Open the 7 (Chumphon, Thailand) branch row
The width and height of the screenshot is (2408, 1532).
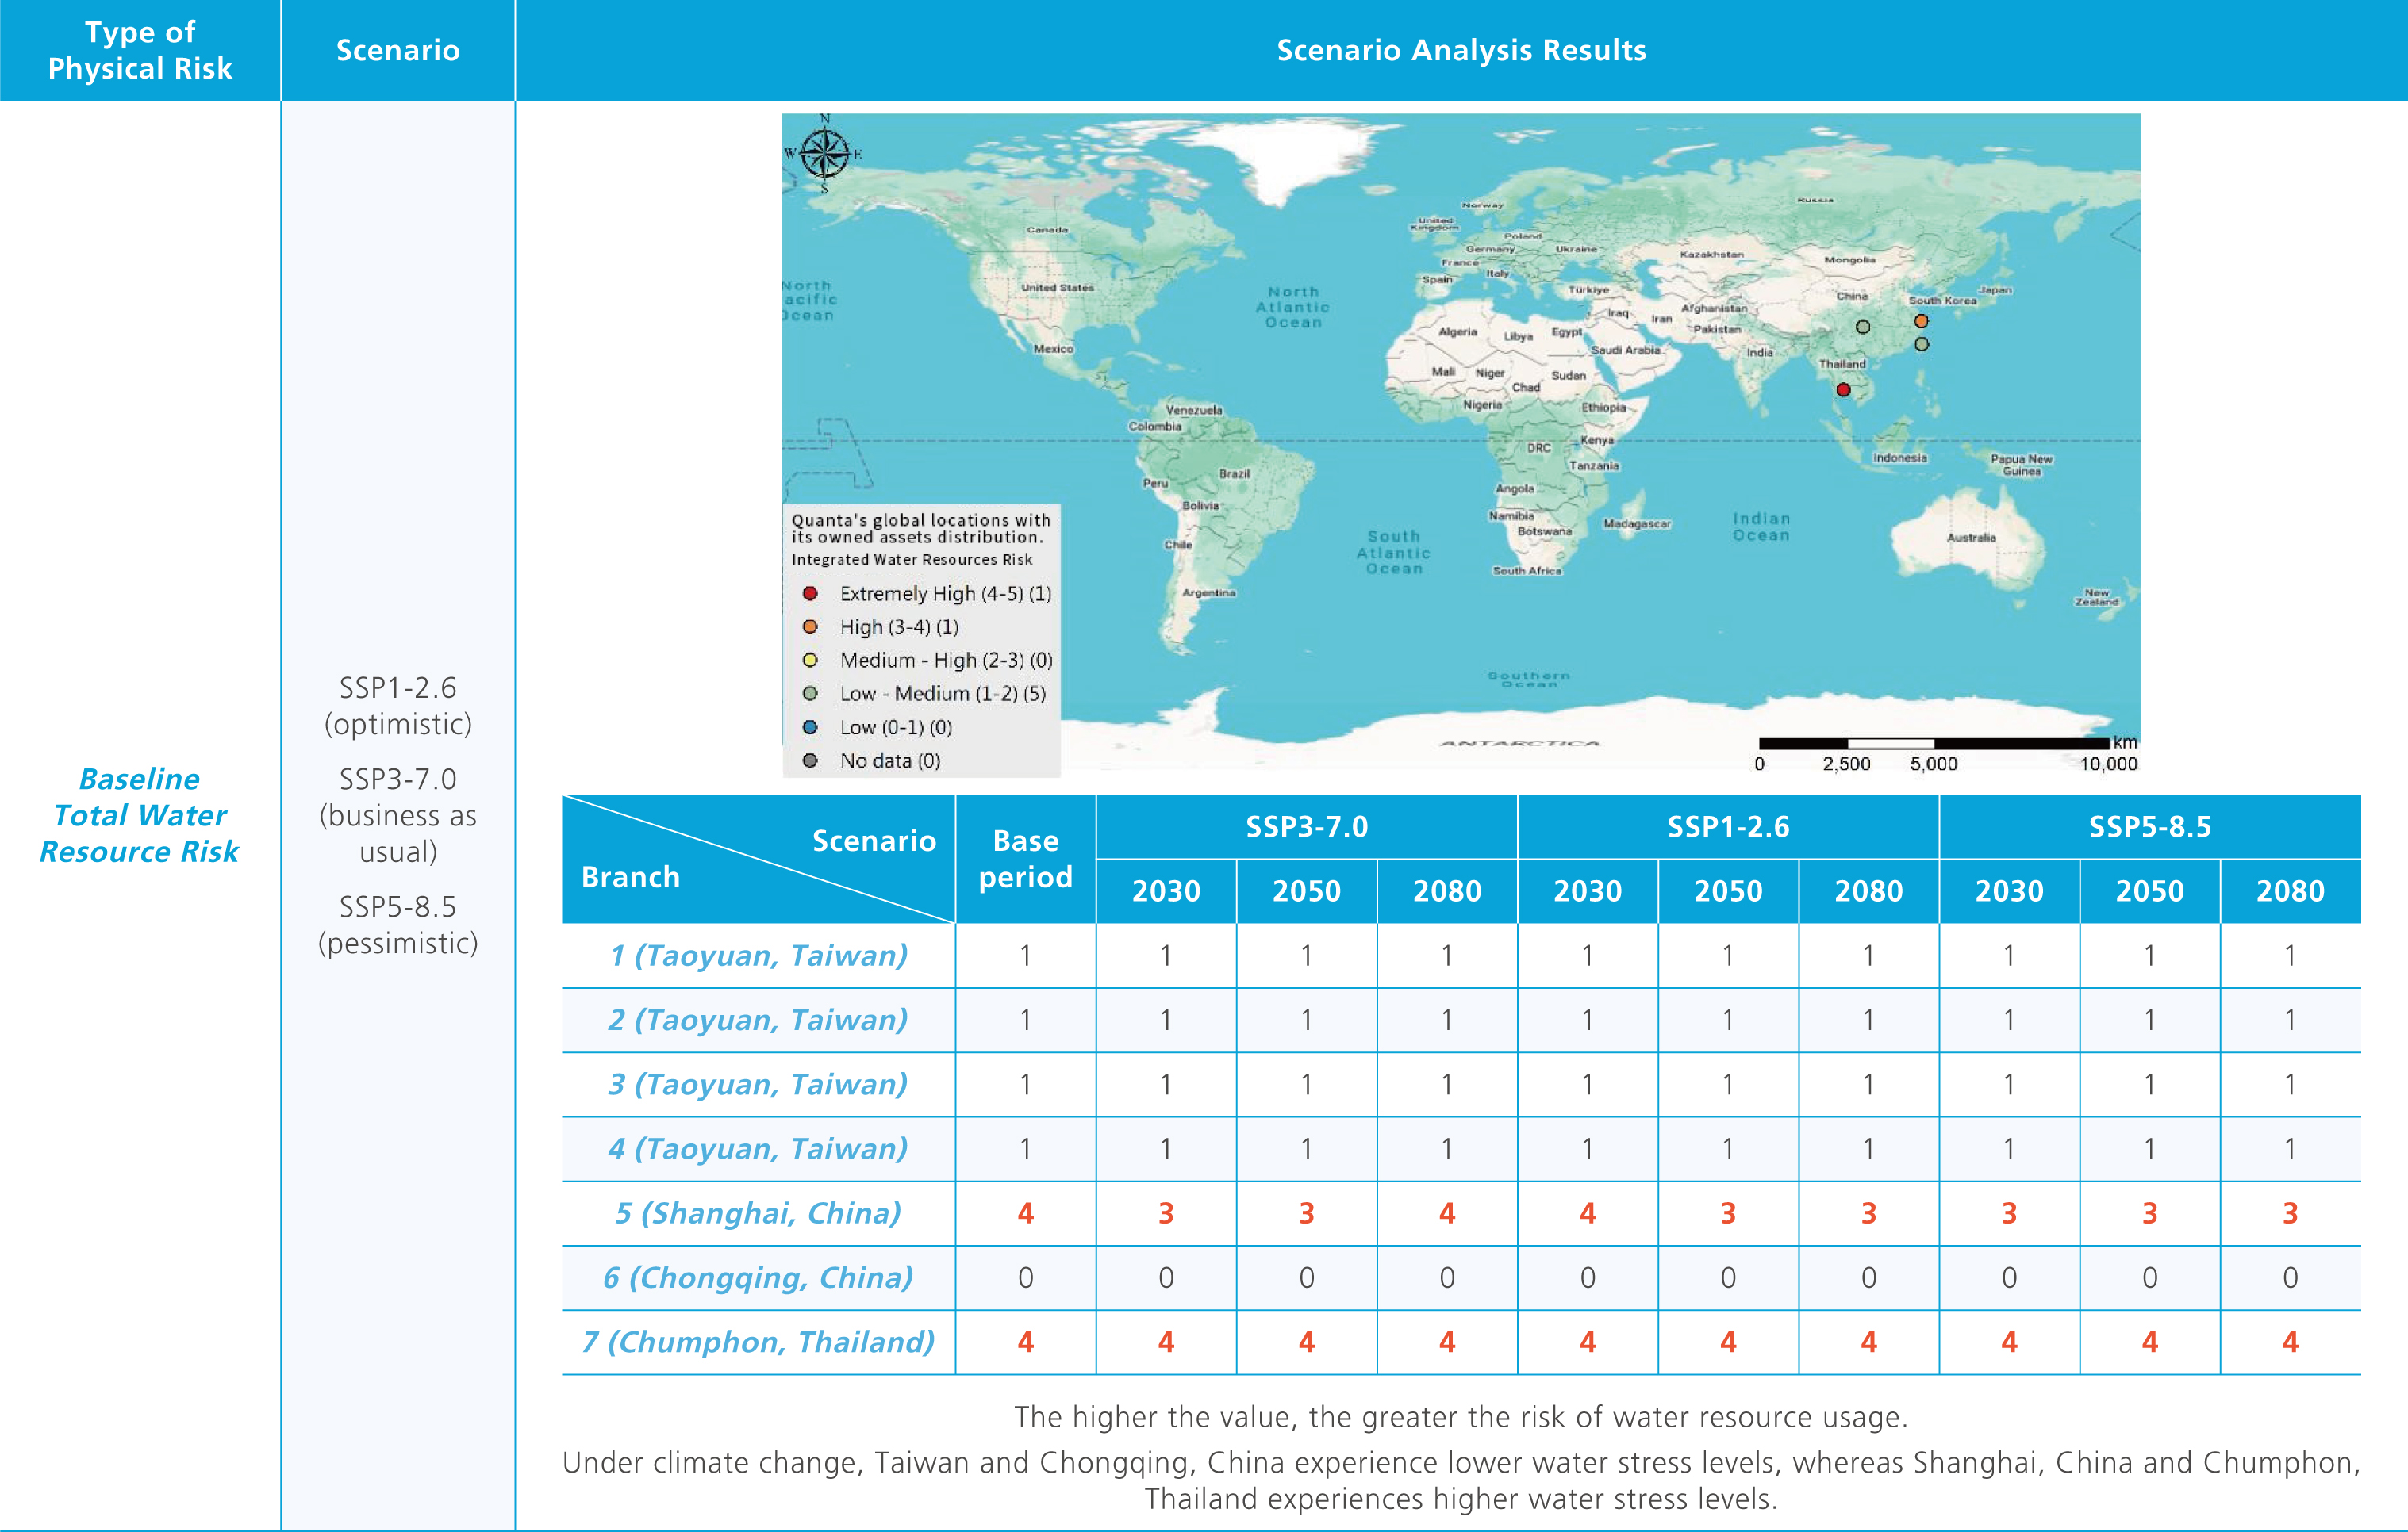757,1342
